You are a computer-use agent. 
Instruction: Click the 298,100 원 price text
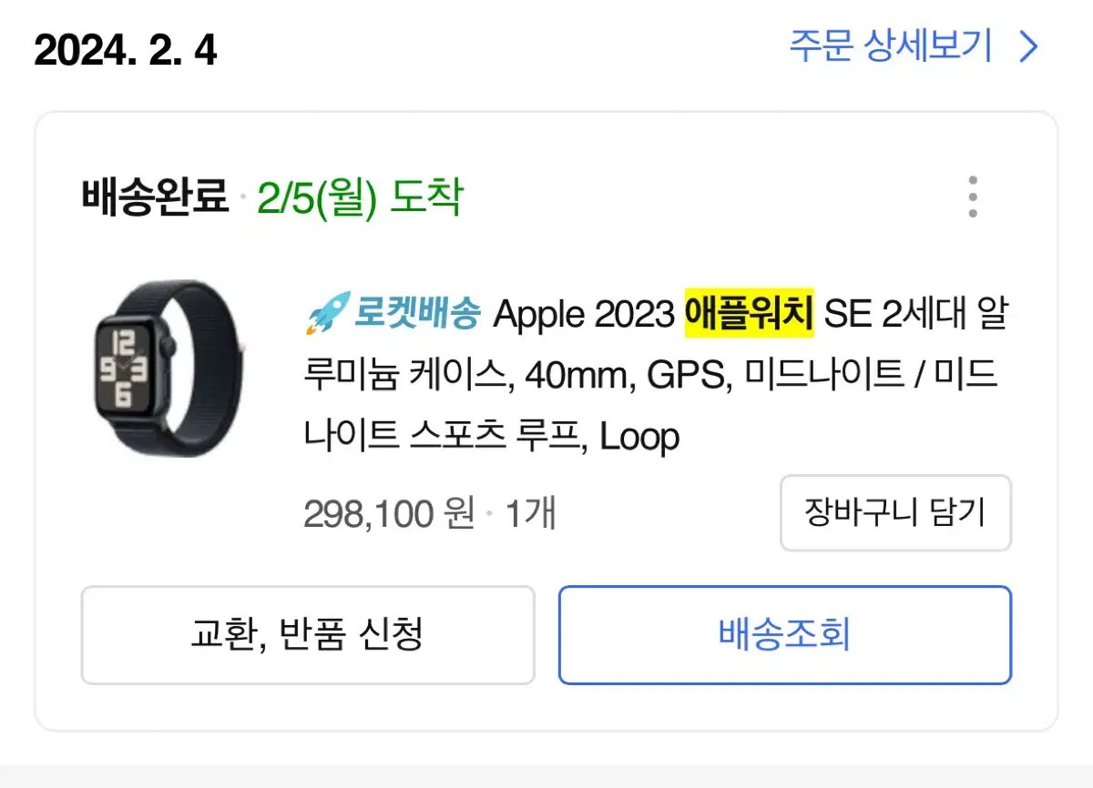(389, 514)
